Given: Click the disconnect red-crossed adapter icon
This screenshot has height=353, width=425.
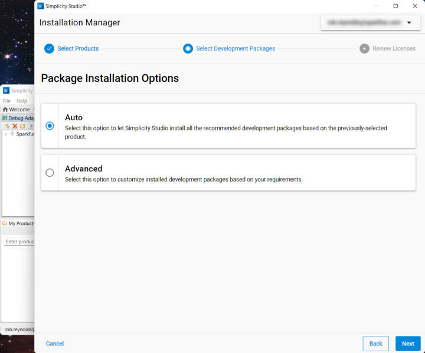Looking at the screenshot, I should [x=15, y=126].
